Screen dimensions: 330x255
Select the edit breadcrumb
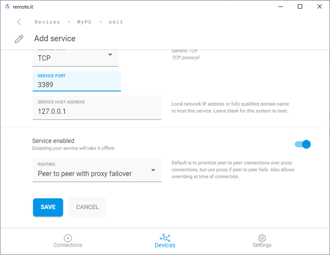tap(116, 22)
